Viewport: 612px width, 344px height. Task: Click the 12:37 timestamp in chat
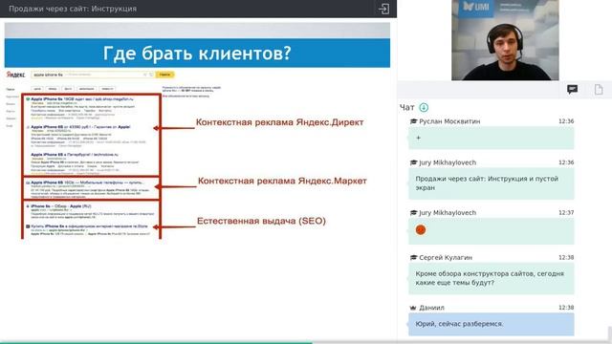click(566, 212)
